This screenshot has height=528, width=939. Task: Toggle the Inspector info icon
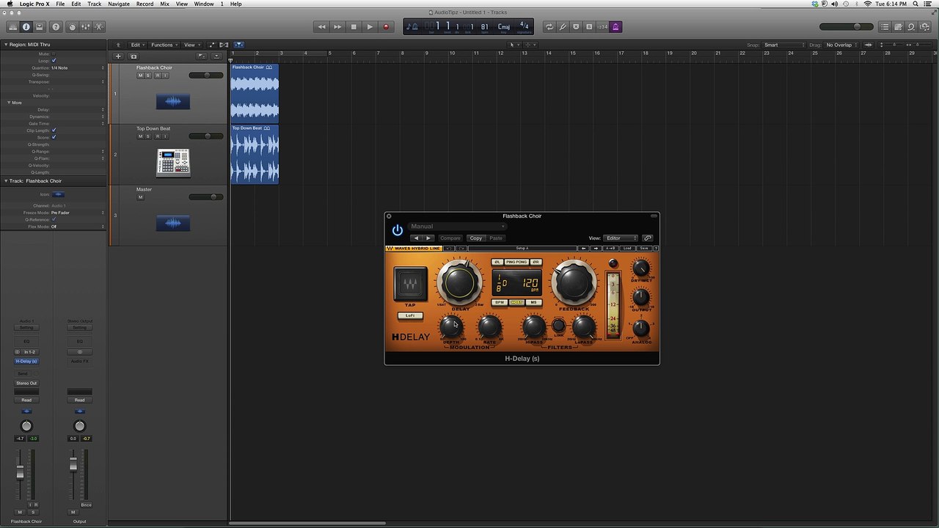click(26, 27)
